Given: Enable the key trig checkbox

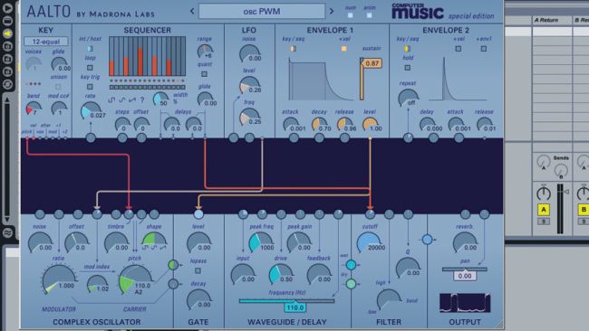Looking at the screenshot, I should tap(90, 87).
